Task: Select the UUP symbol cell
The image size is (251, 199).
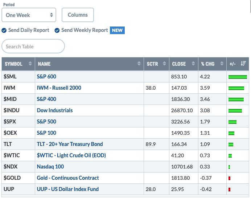Action: tap(18, 189)
